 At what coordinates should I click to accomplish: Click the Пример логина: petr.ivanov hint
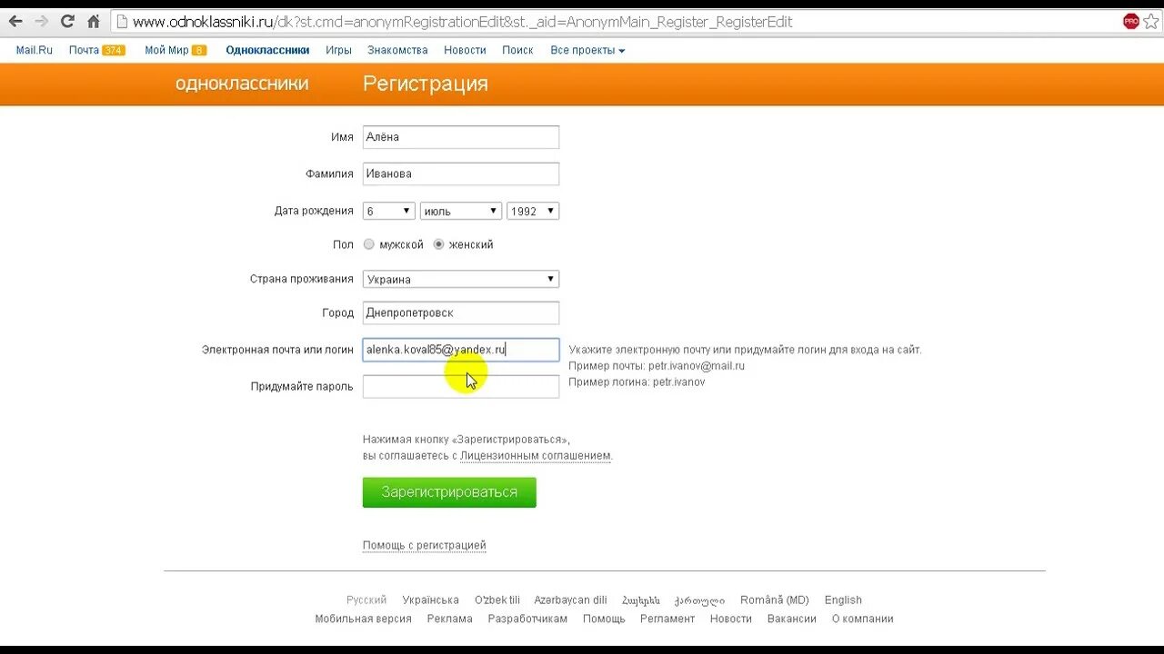tap(637, 382)
